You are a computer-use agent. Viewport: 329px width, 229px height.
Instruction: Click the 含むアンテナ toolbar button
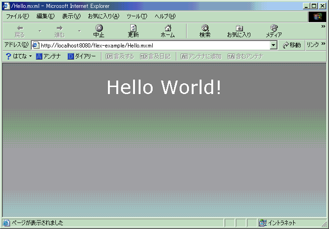tap(245, 56)
